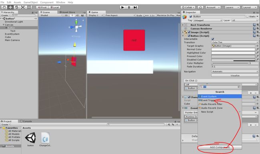Screen dimensions: 260x154
Task: Uncheck the Interactable checkbox
Action: point(213,39)
